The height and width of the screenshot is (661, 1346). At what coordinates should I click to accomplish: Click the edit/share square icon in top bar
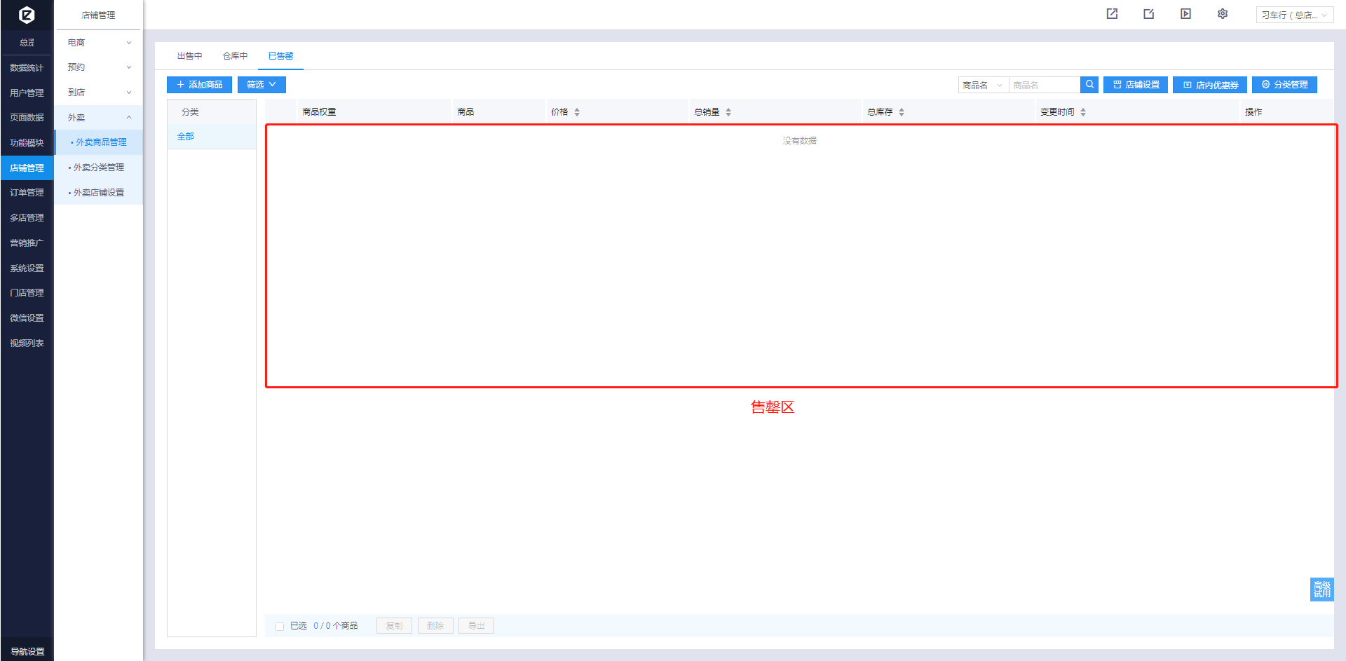[1148, 14]
